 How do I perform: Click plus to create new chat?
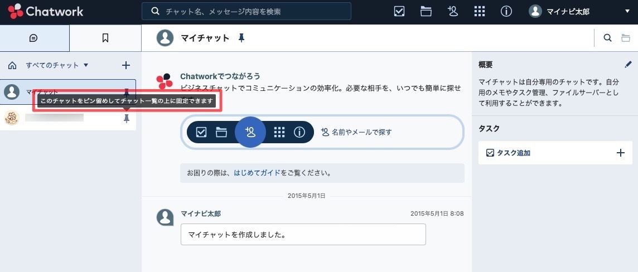126,65
